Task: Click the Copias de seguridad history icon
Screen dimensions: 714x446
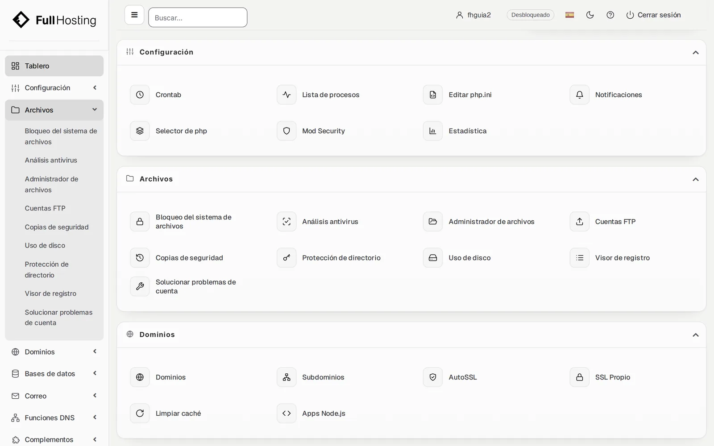Action: (140, 258)
